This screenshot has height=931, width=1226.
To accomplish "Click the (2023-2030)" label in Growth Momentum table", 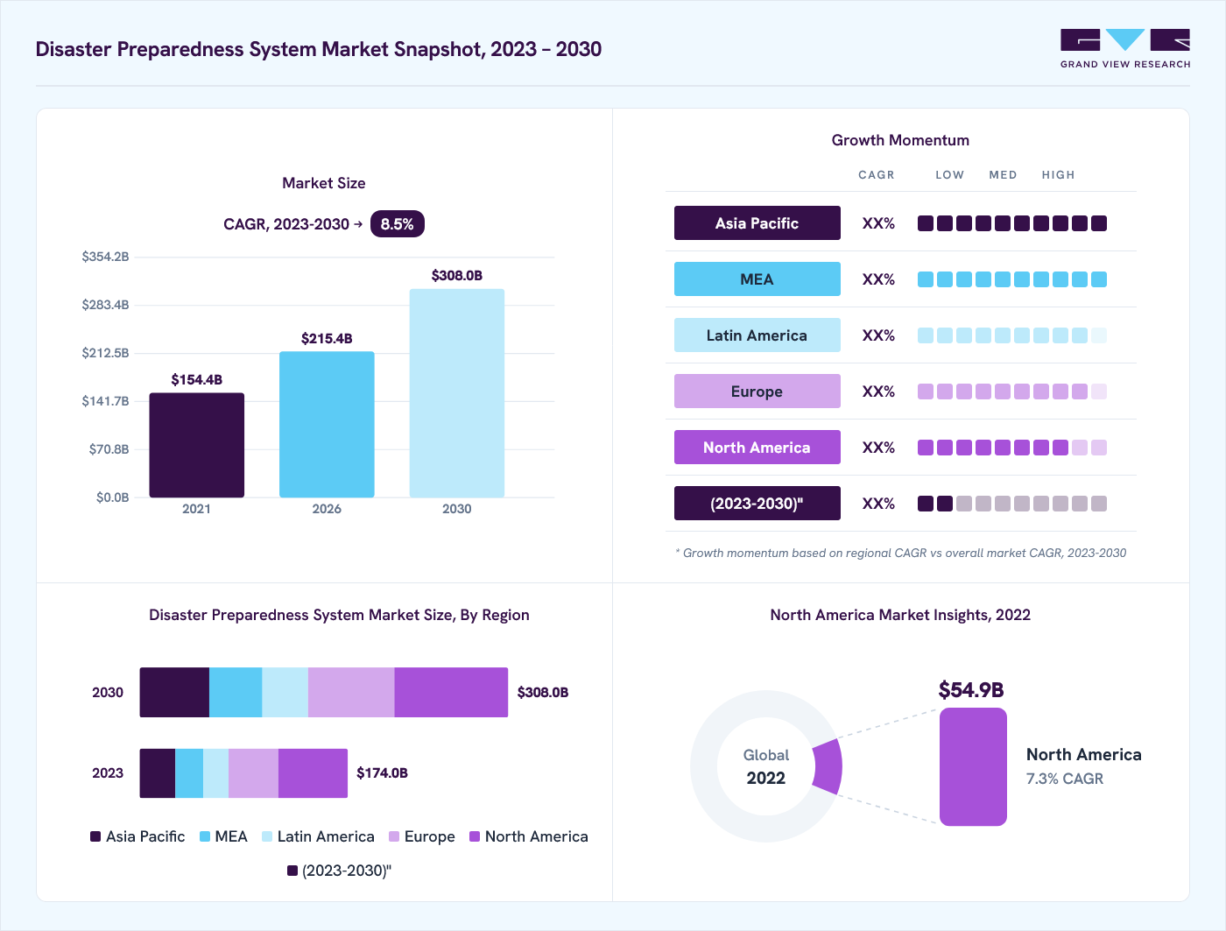I will click(x=757, y=504).
